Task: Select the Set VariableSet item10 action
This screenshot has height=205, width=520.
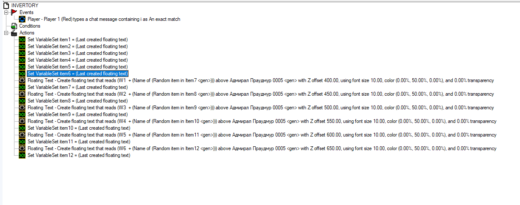Action: click(x=79, y=128)
